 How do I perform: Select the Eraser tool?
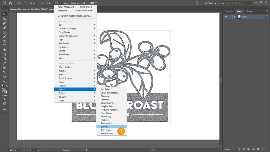point(4,50)
